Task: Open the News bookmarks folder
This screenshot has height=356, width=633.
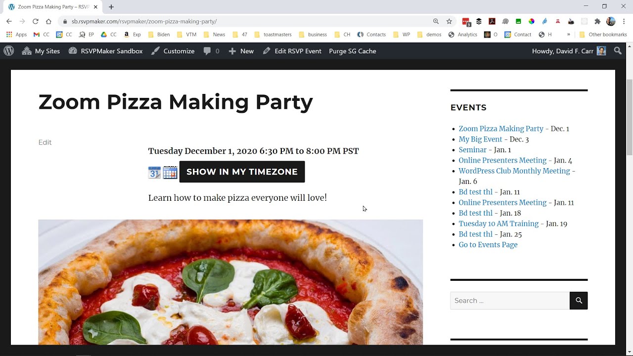Action: pyautogui.click(x=214, y=35)
